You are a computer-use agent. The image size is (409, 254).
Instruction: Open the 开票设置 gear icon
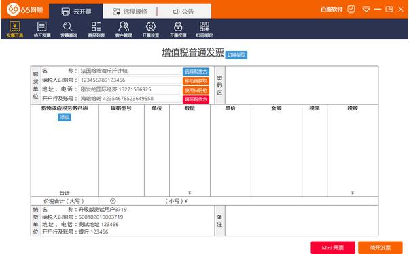(151, 29)
